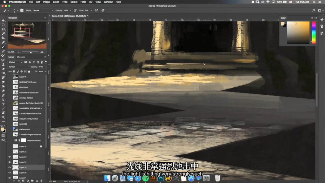Add layer style fx icon

click(x=19, y=181)
